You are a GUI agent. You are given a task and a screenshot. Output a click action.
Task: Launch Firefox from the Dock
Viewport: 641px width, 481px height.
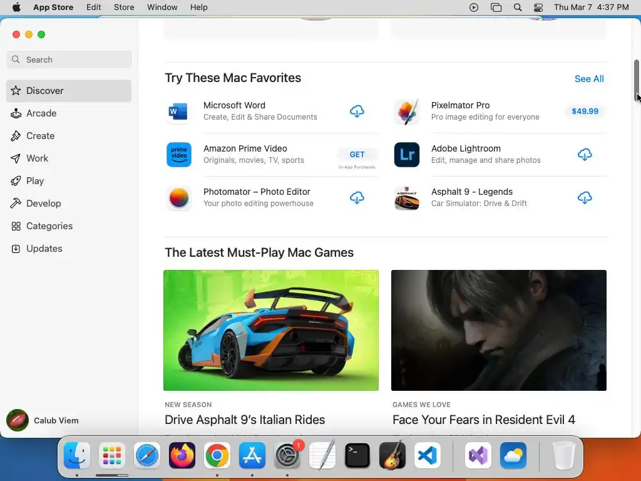tap(182, 455)
